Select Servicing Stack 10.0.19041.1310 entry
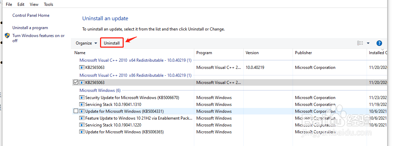This screenshot has width=393, height=146. click(x=113, y=104)
